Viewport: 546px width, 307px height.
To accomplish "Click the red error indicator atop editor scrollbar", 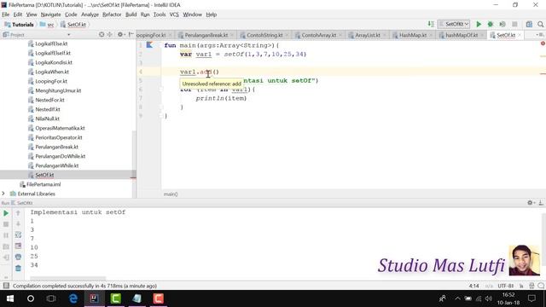I will coord(543,43).
